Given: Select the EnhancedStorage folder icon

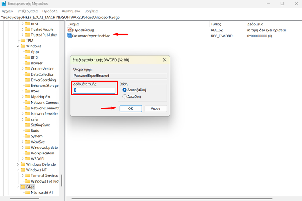Looking at the screenshot, I should click(27, 85).
